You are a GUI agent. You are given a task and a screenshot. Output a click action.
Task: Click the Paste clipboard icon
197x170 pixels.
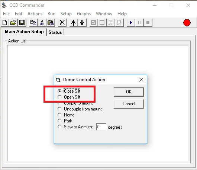pyautogui.click(x=51, y=23)
